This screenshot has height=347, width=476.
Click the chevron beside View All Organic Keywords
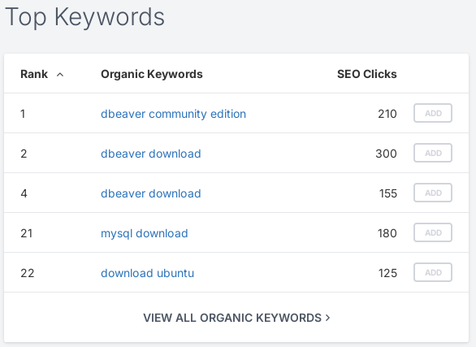327,318
